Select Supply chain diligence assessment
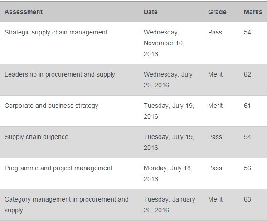This screenshot has height=221, width=267. click(x=36, y=137)
